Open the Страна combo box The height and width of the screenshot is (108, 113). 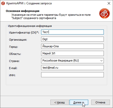(72, 60)
